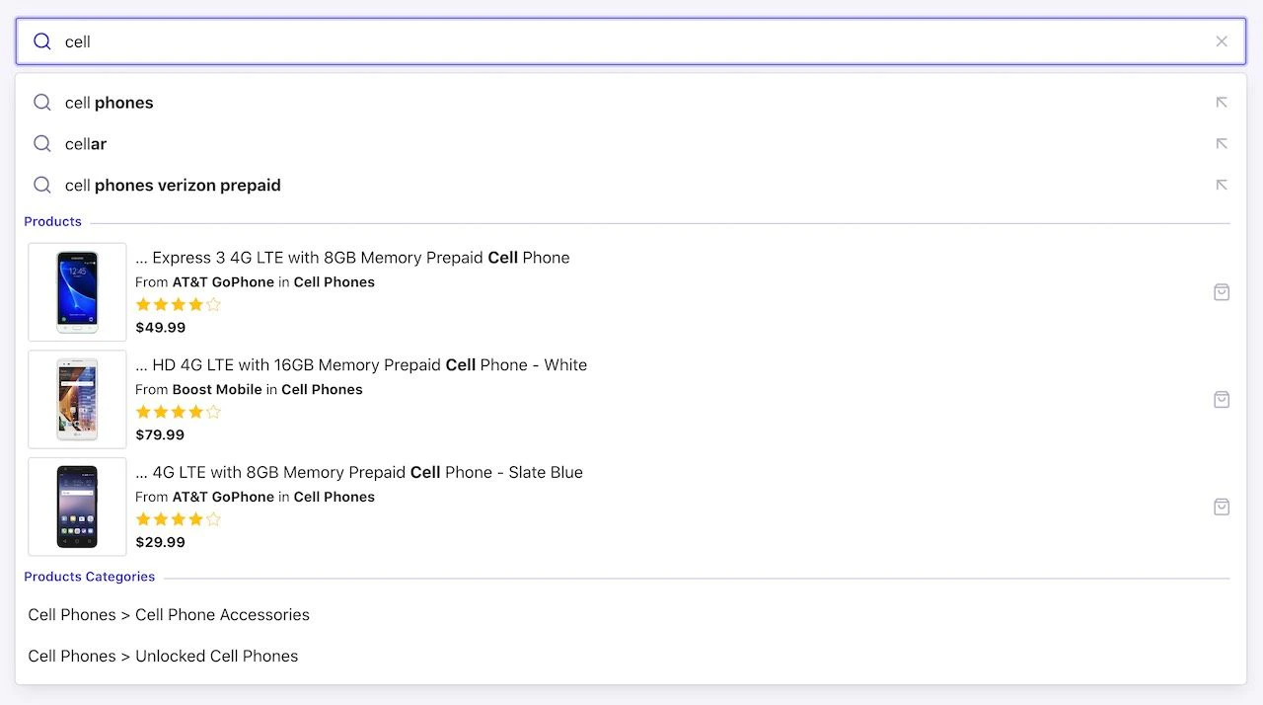Click the bag icon beside the Boost Mobile phone
This screenshot has height=705, width=1263.
(1222, 399)
